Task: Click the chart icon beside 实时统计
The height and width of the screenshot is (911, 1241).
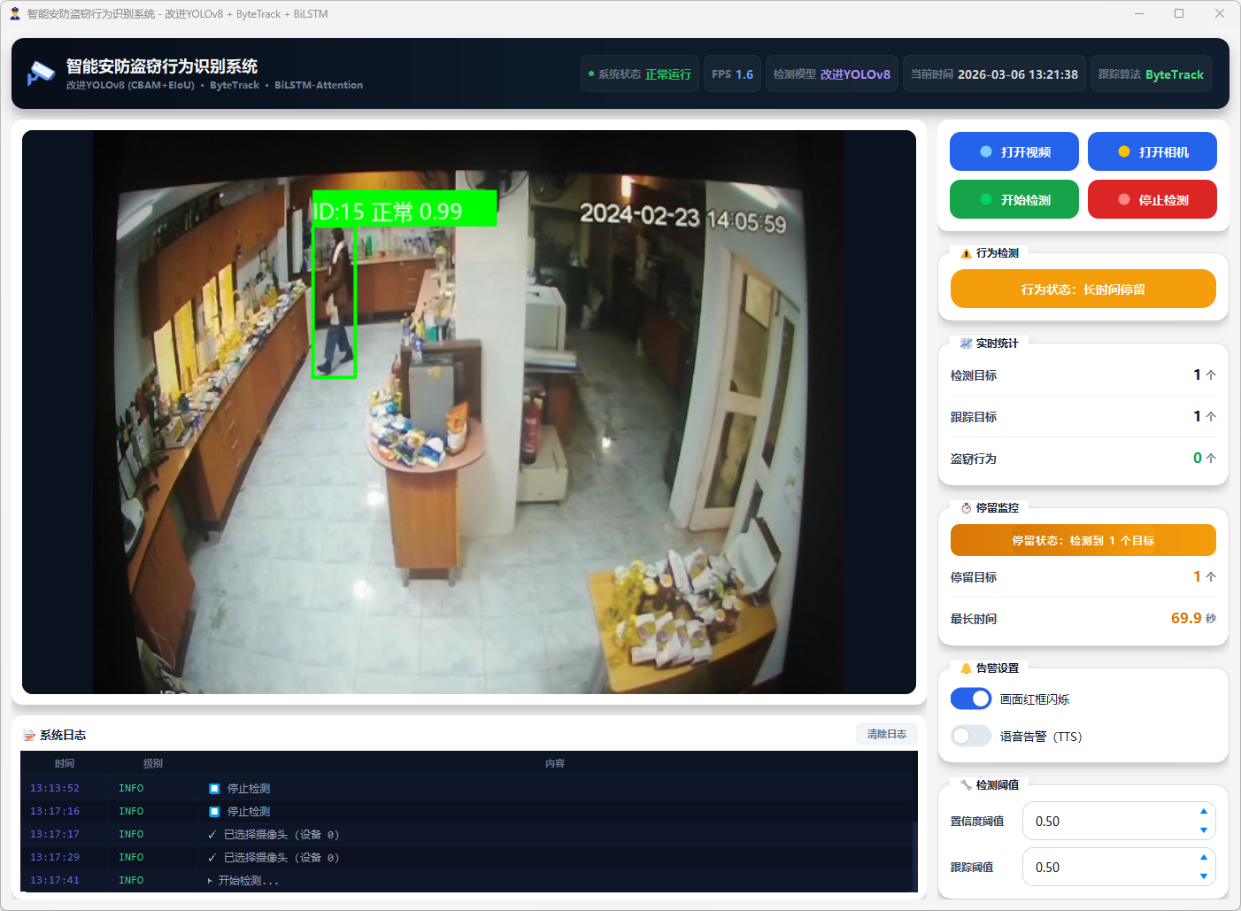Action: (x=966, y=344)
